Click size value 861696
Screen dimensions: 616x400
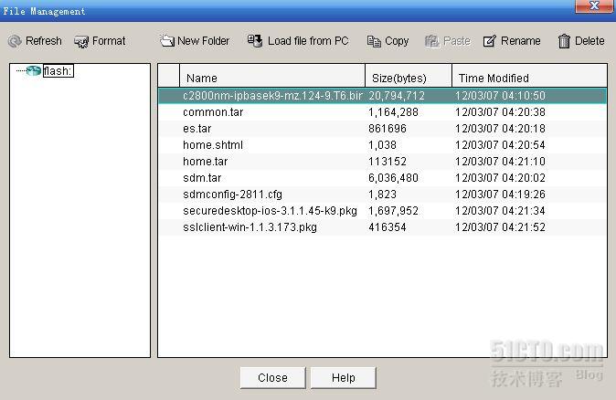387,129
